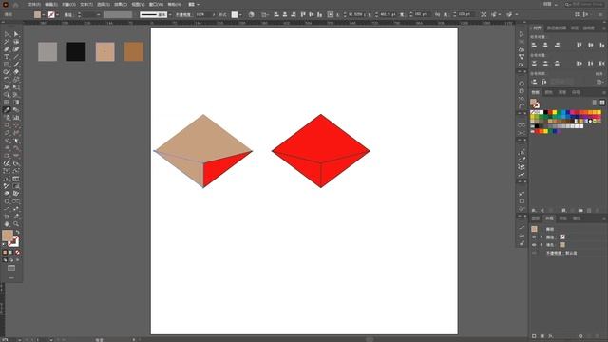Click the toolbar Fill color box
Image resolution: width=608 pixels, height=342 pixels.
[8, 236]
